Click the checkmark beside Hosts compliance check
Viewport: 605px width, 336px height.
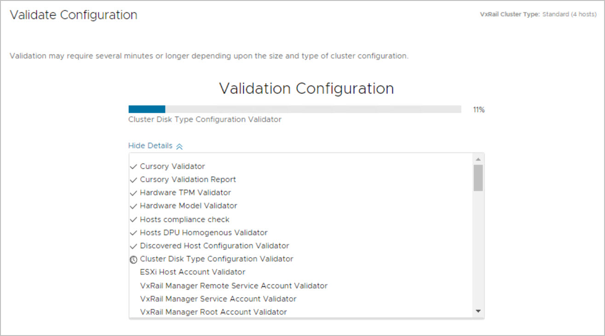point(133,220)
